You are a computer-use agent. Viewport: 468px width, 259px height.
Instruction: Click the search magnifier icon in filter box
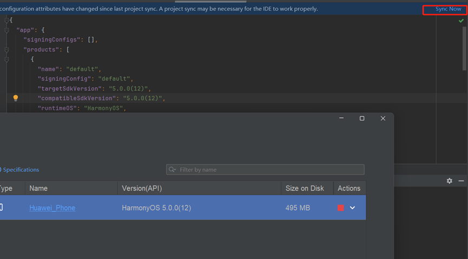coord(172,169)
